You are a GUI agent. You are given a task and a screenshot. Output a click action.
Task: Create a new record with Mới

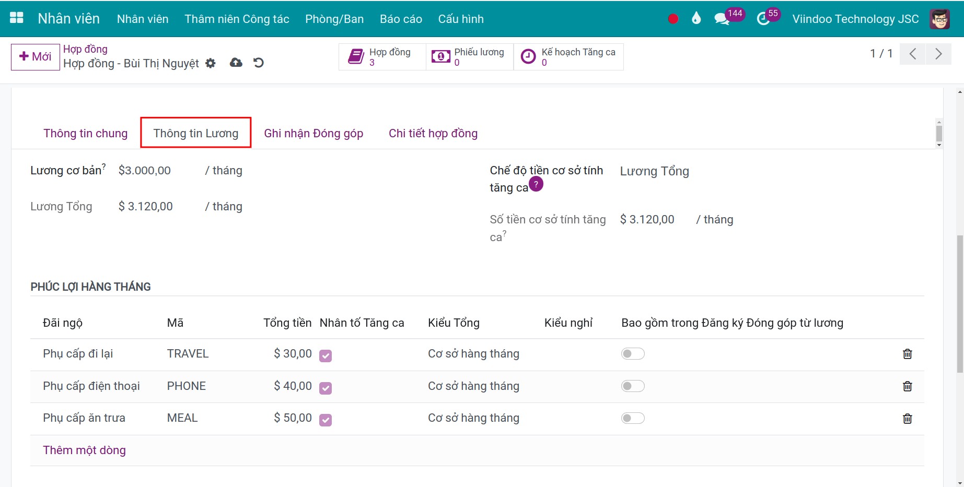click(36, 57)
